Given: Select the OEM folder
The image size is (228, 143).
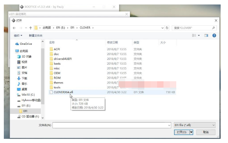Looking at the screenshot, I should 55,73.
